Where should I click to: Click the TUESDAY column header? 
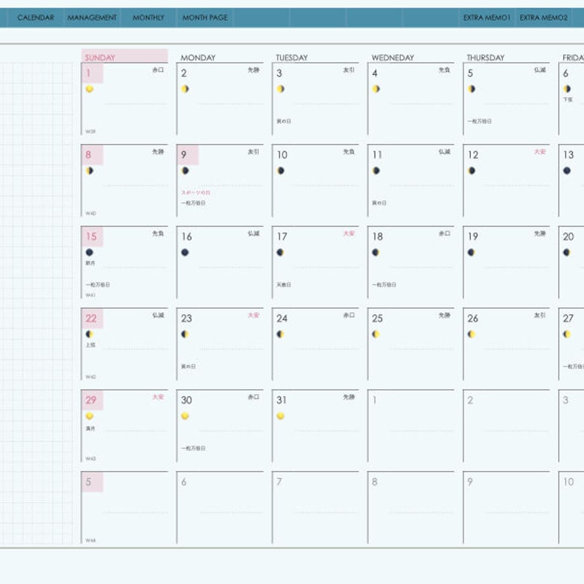coord(291,58)
